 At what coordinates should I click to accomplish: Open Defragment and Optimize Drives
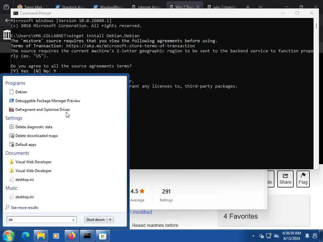[x=39, y=110]
